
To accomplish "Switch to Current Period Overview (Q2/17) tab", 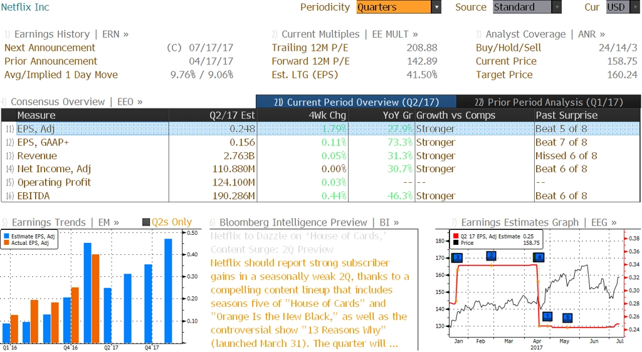I will click(356, 102).
